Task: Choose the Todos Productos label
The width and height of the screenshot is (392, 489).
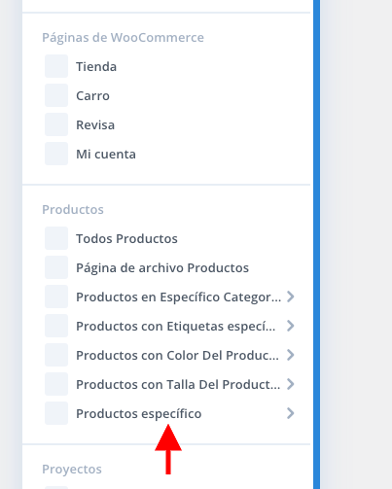Action: click(126, 239)
